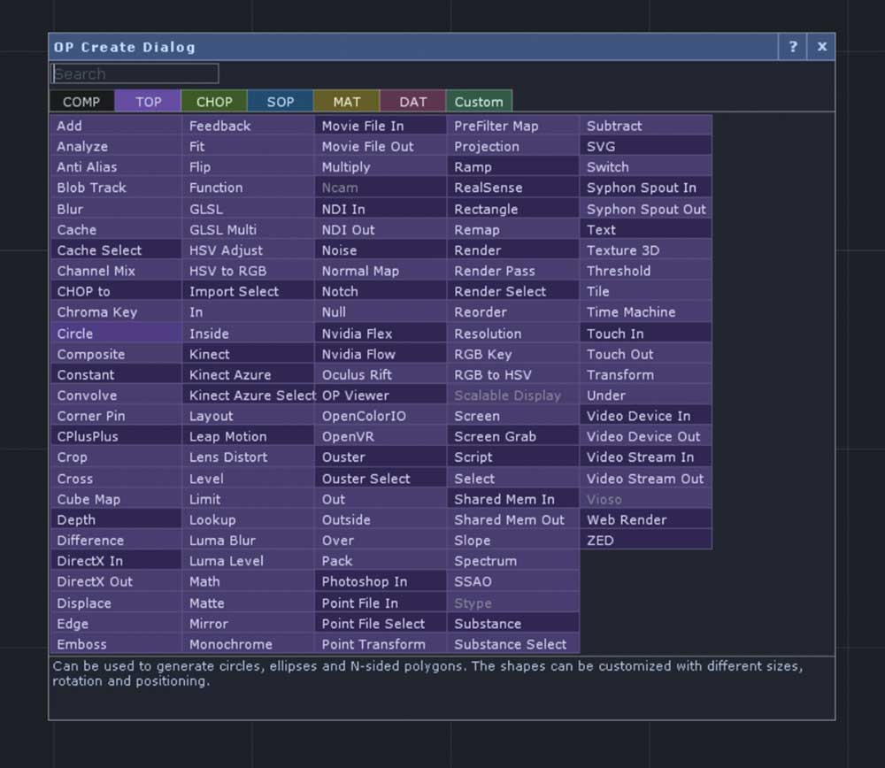Select Movie File In operator
The width and height of the screenshot is (885, 768).
[x=381, y=126]
